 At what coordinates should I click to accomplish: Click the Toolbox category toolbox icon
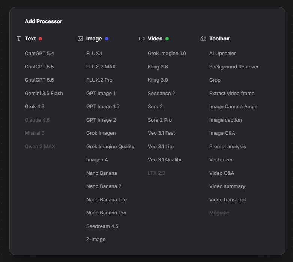[203, 39]
